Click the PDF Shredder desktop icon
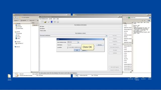The width and height of the screenshot is (161, 90). click(x=131, y=78)
